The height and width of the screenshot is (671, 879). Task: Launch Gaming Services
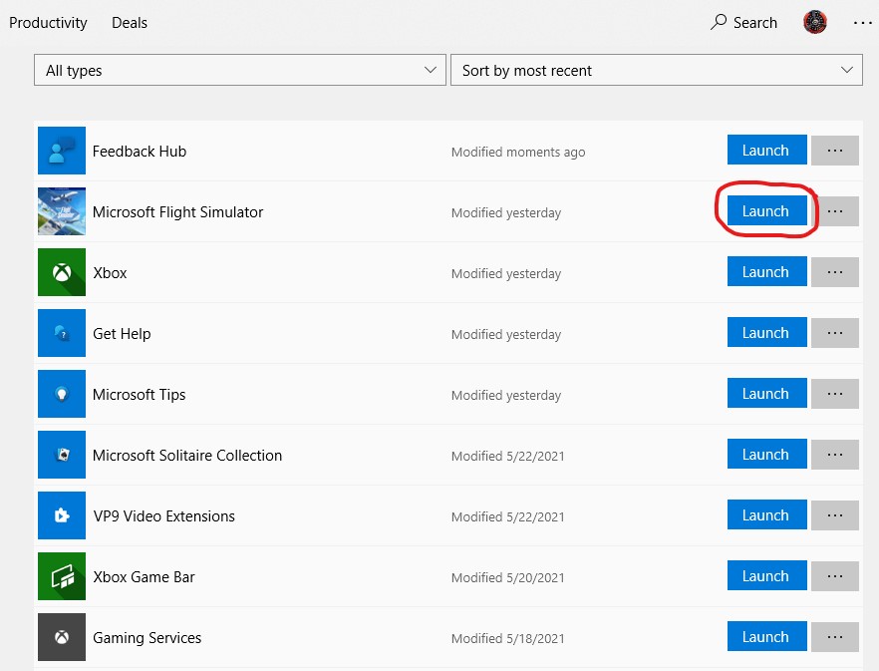point(767,636)
